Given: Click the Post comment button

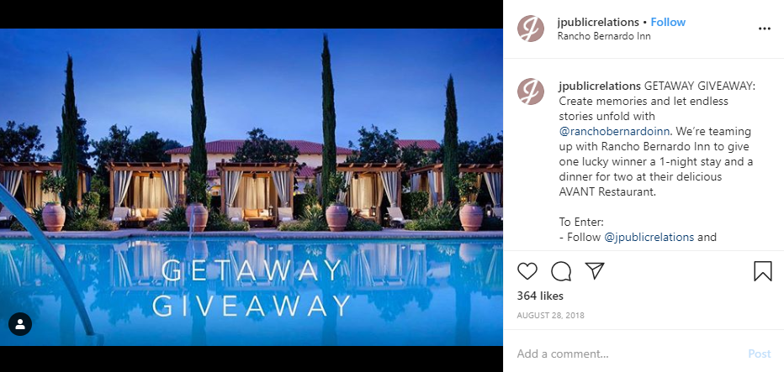Looking at the screenshot, I should point(760,354).
